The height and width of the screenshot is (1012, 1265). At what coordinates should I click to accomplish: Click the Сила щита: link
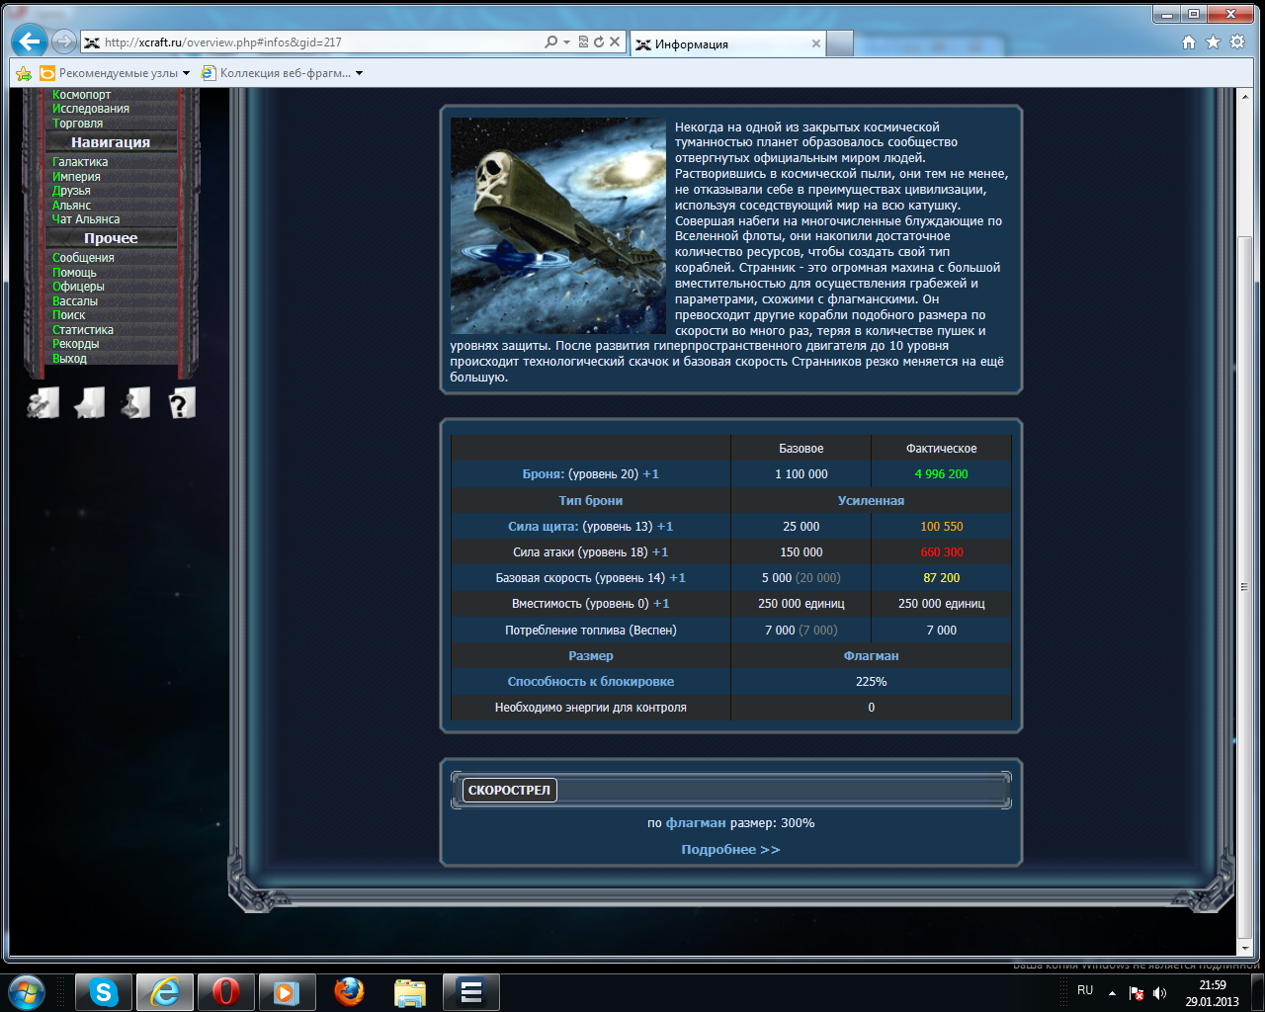click(543, 527)
